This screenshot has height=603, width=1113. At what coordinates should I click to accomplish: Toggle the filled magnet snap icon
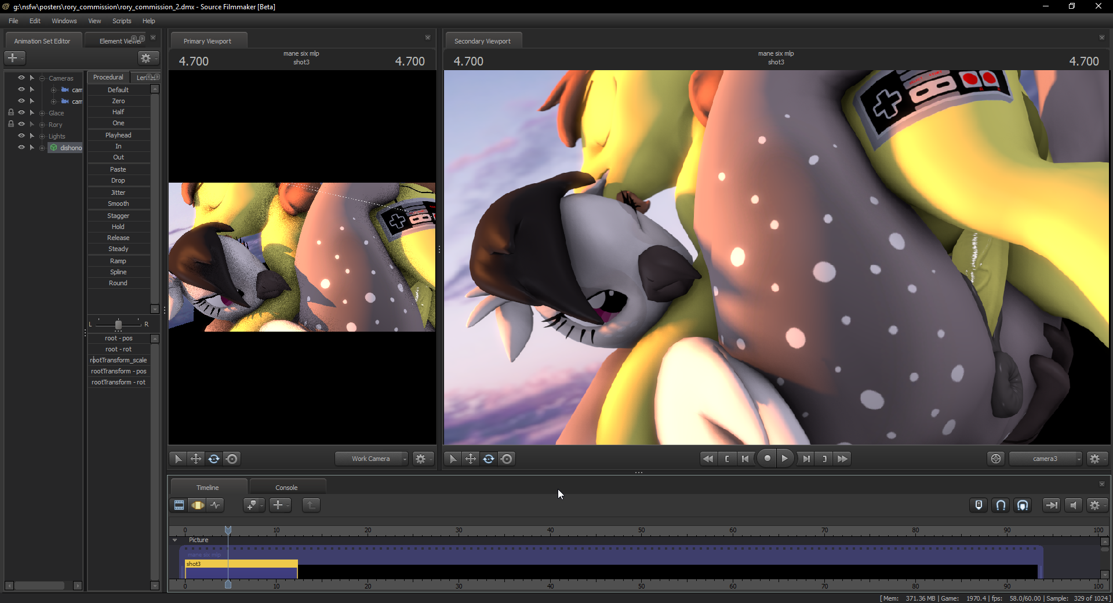[1023, 505]
